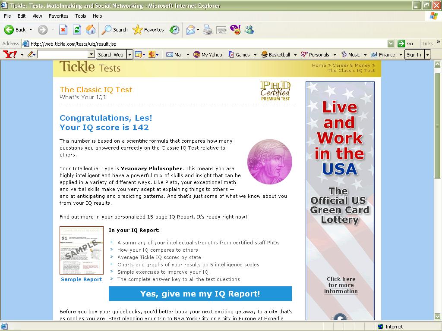Click the Home breadcrumb link
Screen dimensions: 442x331
(x=319, y=66)
